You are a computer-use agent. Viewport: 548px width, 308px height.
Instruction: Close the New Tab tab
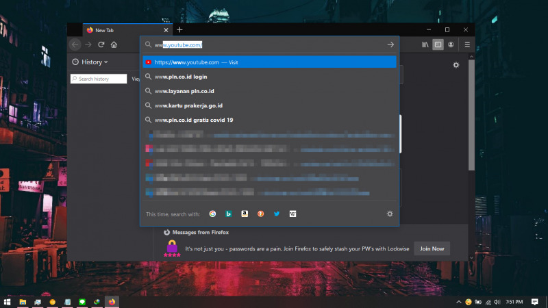point(166,30)
